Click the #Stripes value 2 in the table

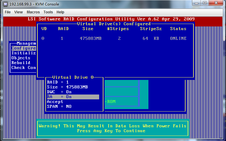[x=119, y=39]
